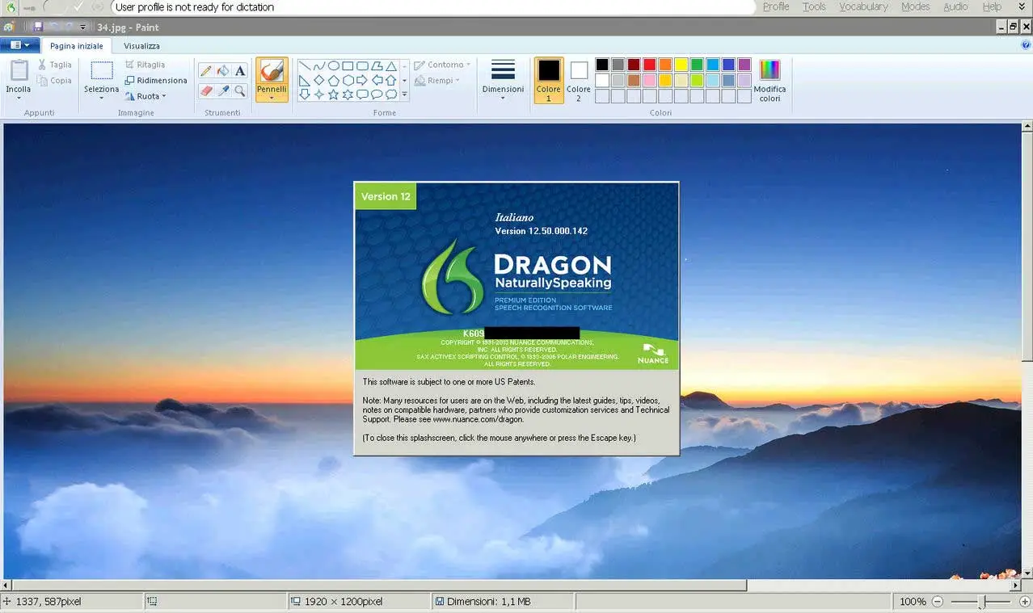Open the Ruota rotate dropdown

coord(145,96)
